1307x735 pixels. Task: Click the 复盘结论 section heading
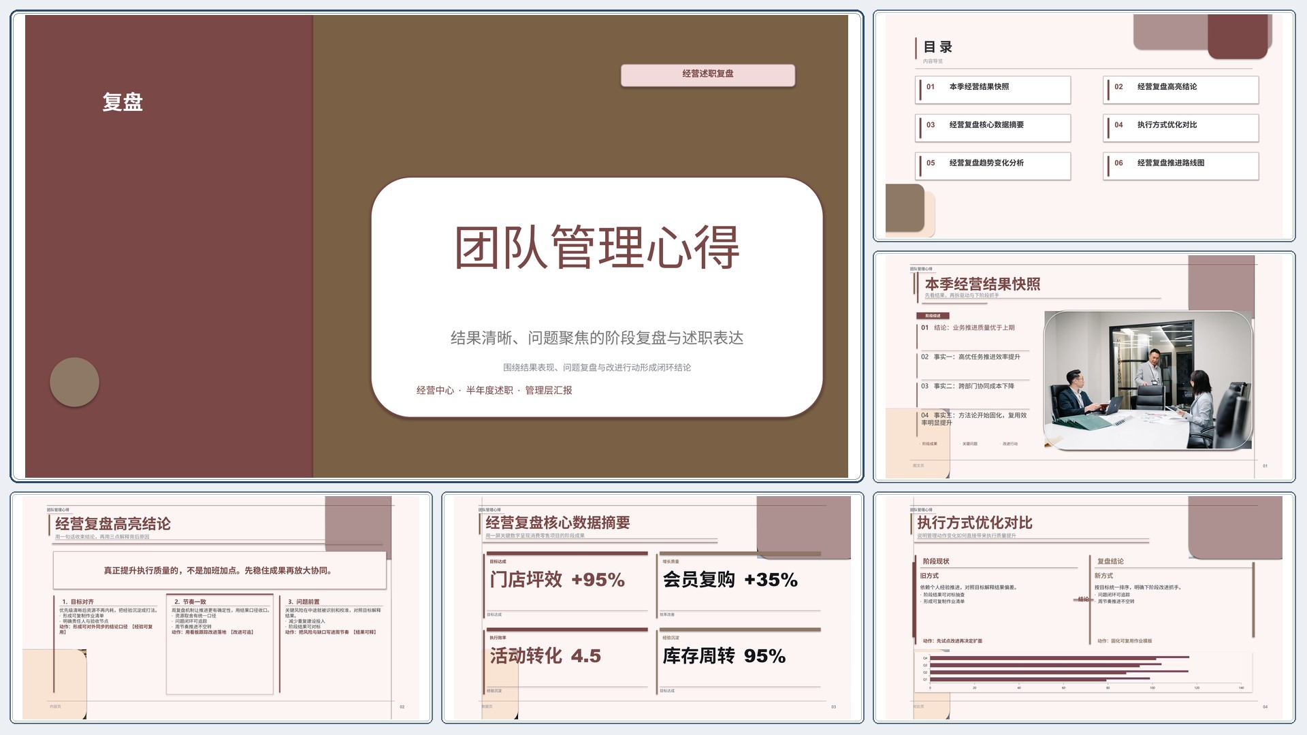[x=1110, y=561]
